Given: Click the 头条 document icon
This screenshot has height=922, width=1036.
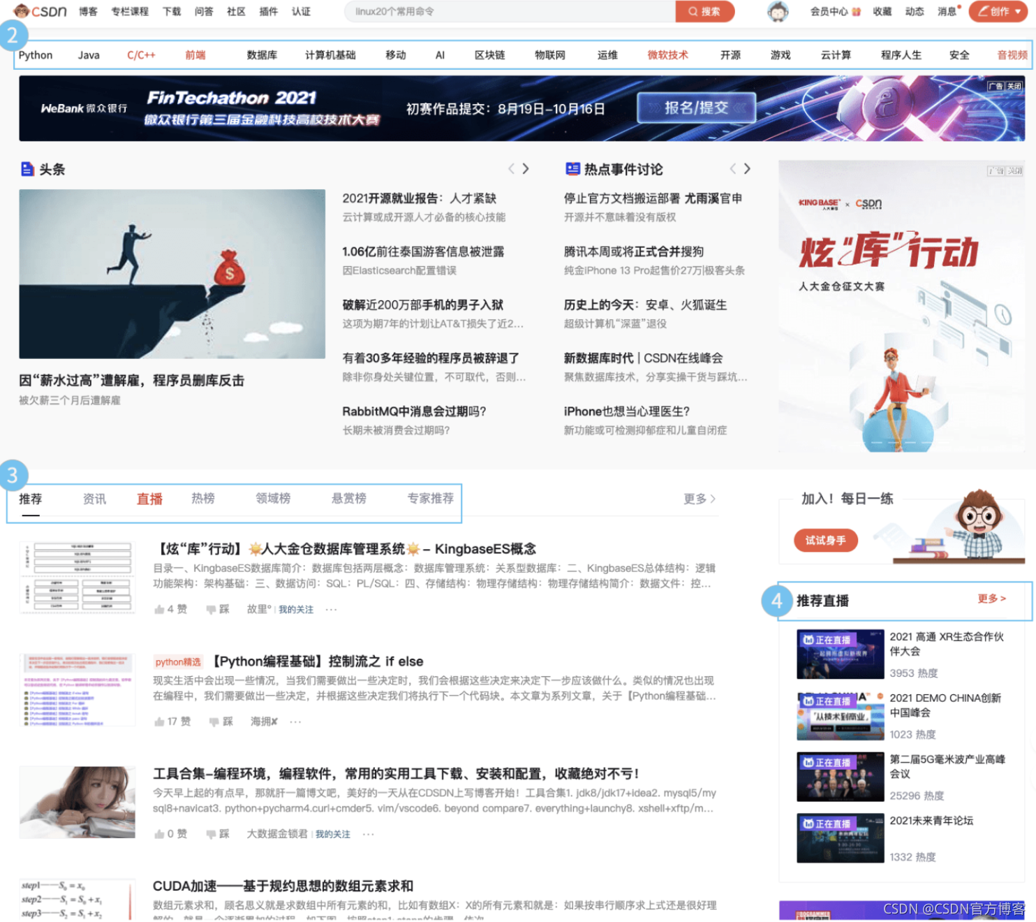Looking at the screenshot, I should [27, 169].
